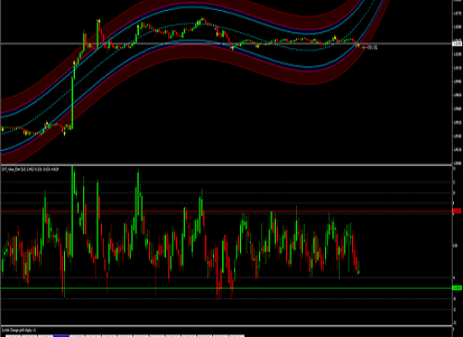Screen dimensions: 463x337
Task: Click the separator between chart and indicator
Action: pos(226,164)
